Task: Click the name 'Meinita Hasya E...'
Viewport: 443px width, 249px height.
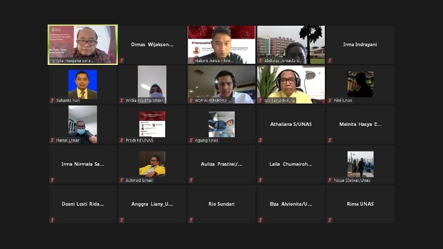Action: pyautogui.click(x=360, y=124)
